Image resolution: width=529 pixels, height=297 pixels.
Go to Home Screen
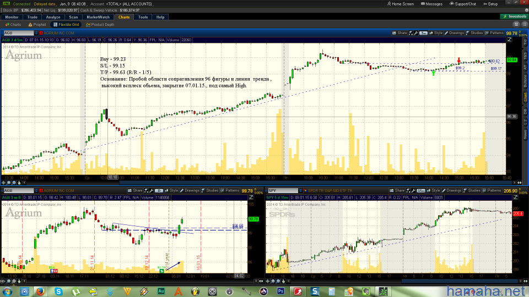(401, 4)
